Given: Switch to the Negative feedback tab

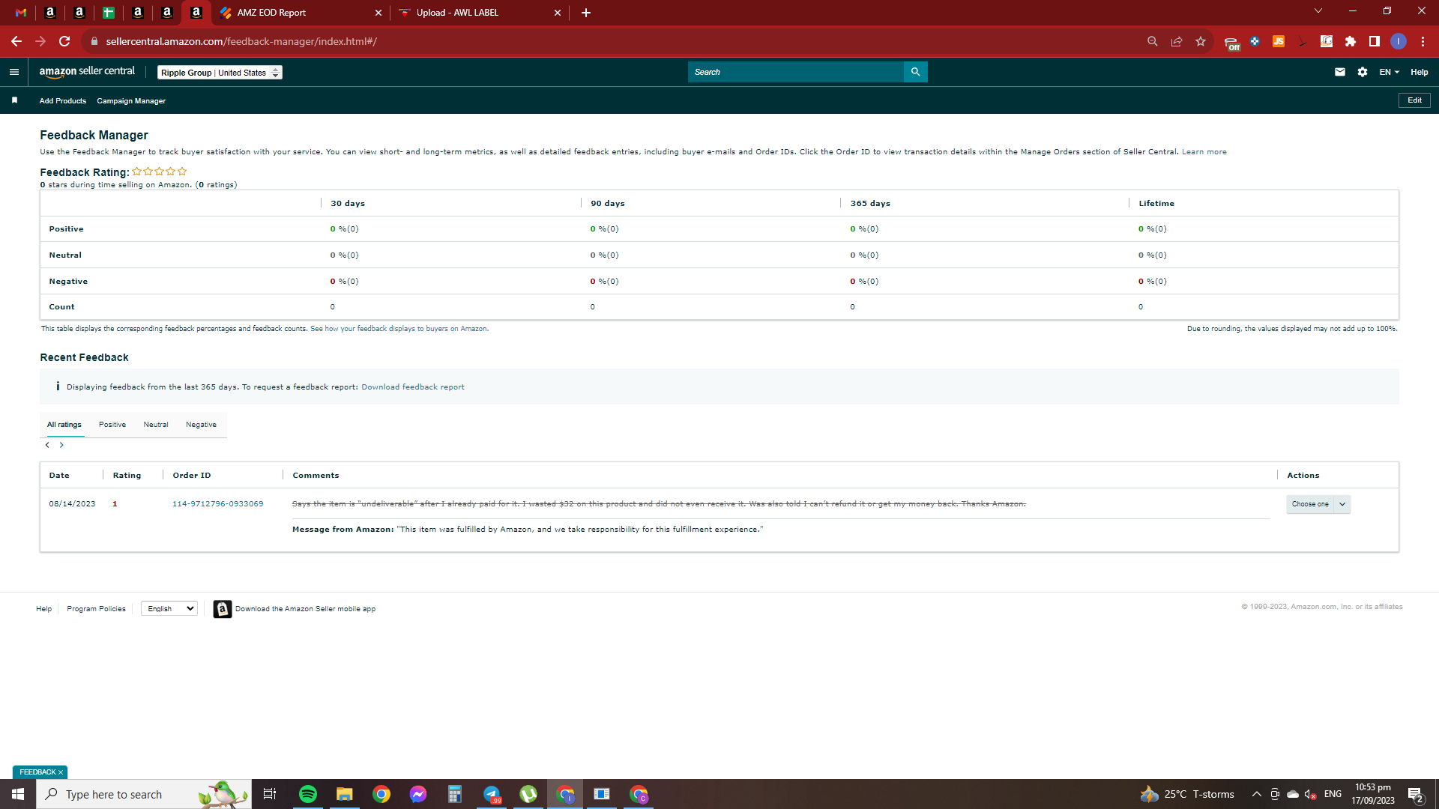Looking at the screenshot, I should coord(201,425).
